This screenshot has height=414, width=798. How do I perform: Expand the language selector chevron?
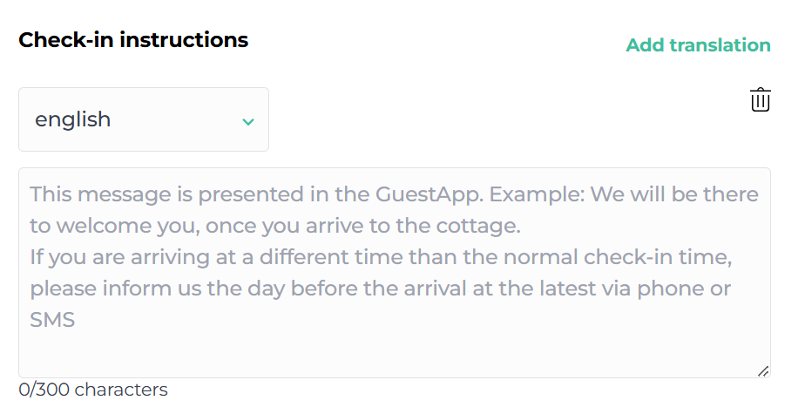(248, 121)
